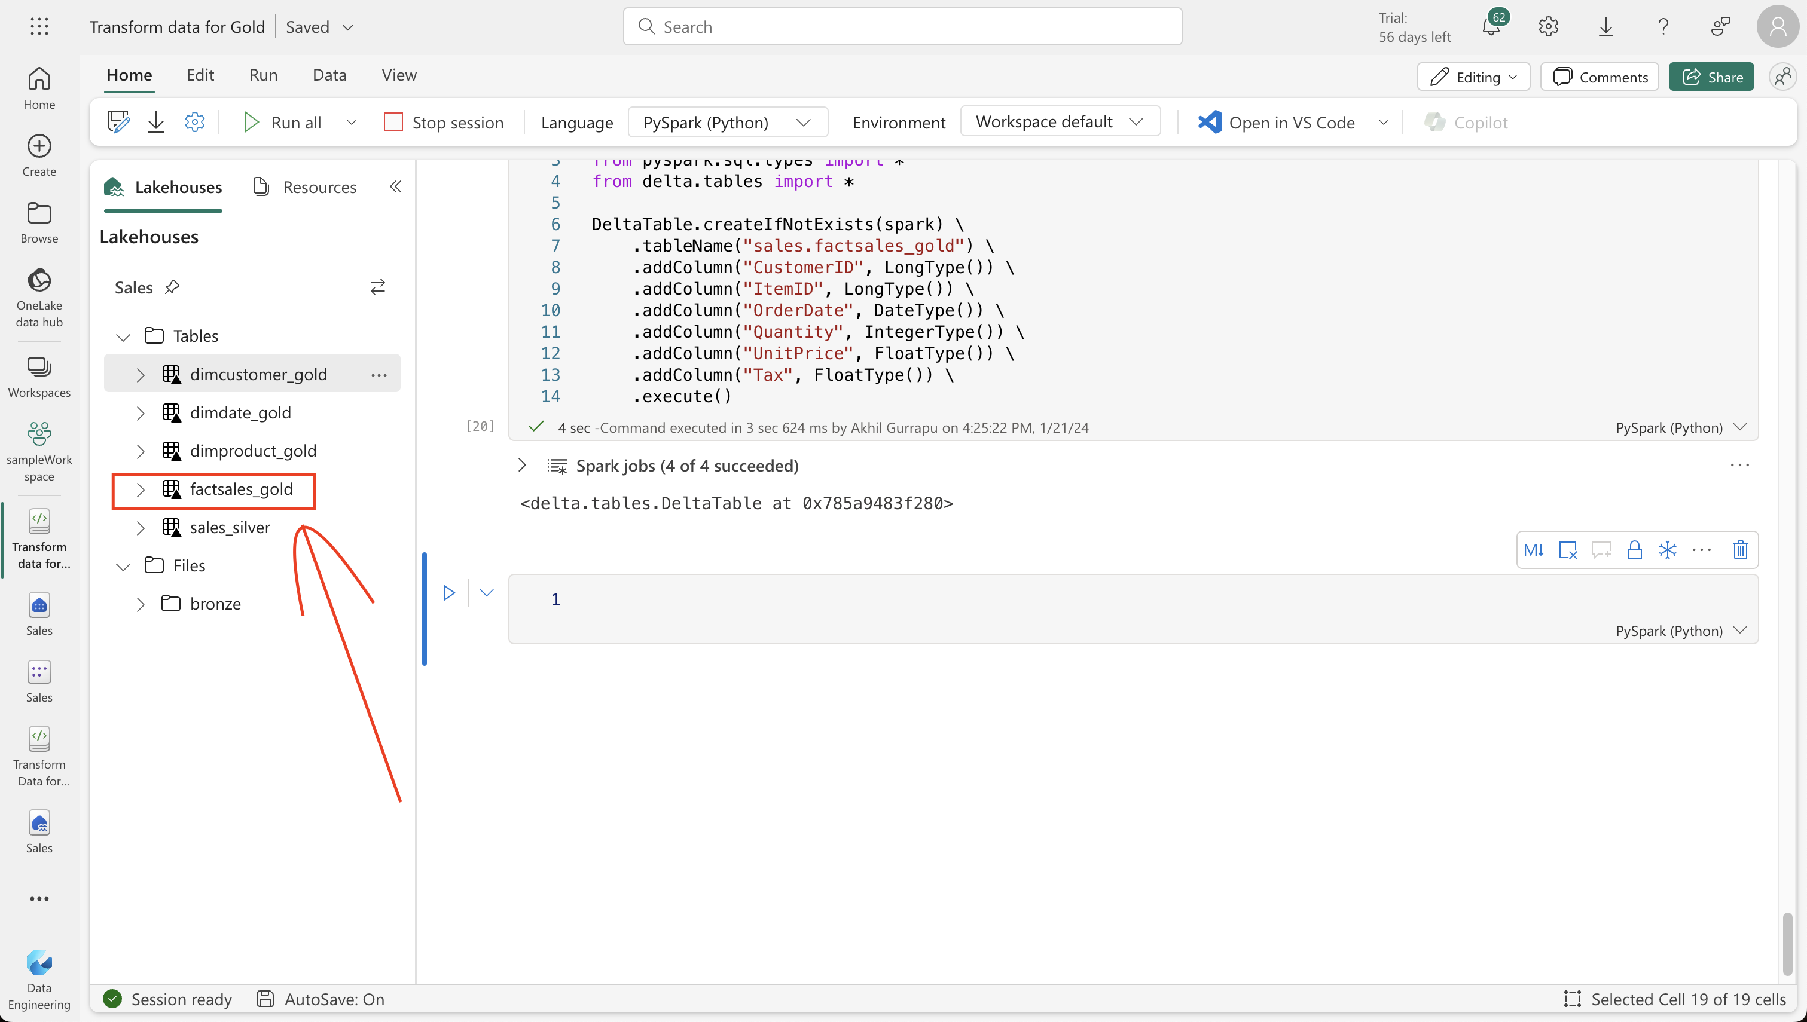Expand the bronze folder
Screen dimensions: 1807x1022
click(x=141, y=604)
